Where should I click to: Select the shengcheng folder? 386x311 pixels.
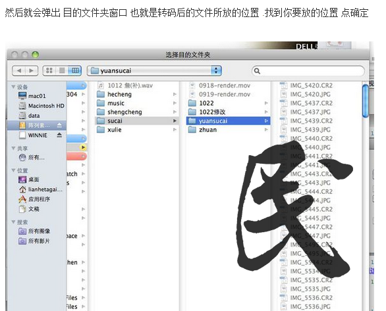click(119, 112)
